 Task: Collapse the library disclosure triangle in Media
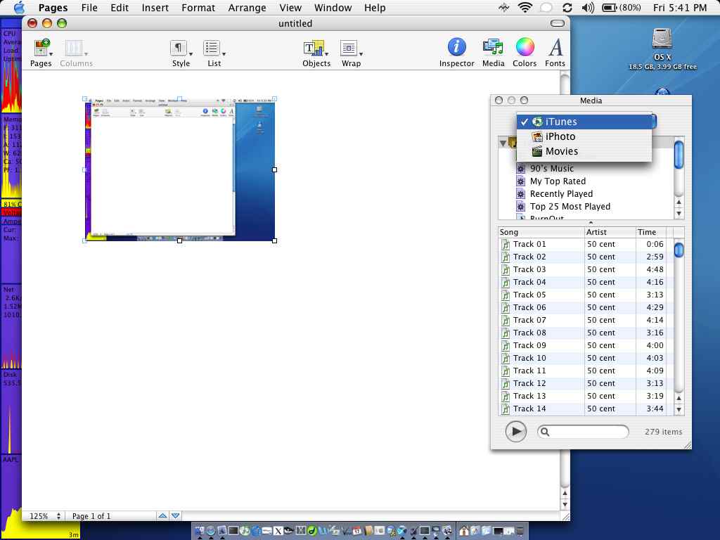click(503, 143)
